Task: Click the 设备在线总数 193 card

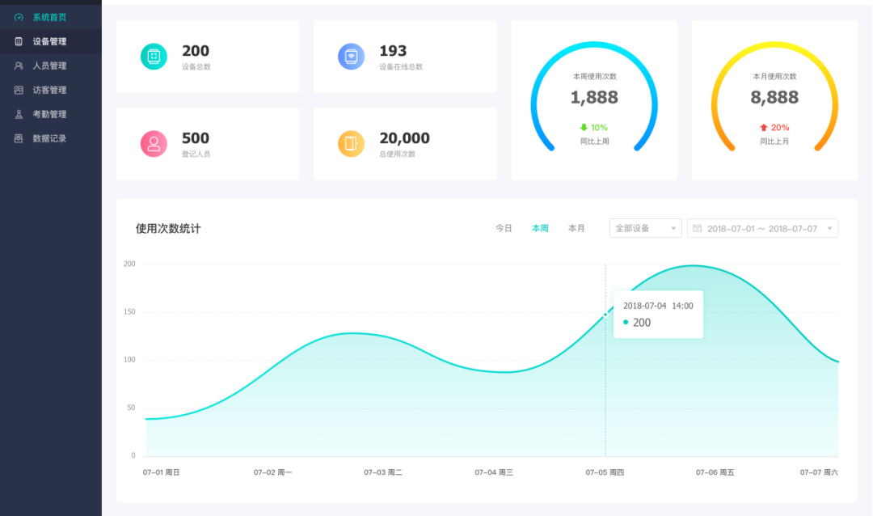Action: [405, 57]
